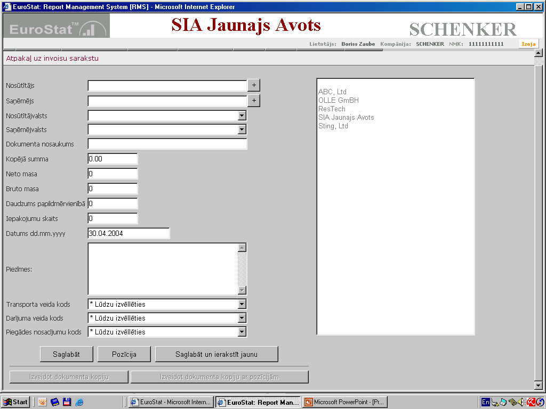Click the Bruto masa field
The width and height of the screenshot is (546, 409).
point(113,189)
